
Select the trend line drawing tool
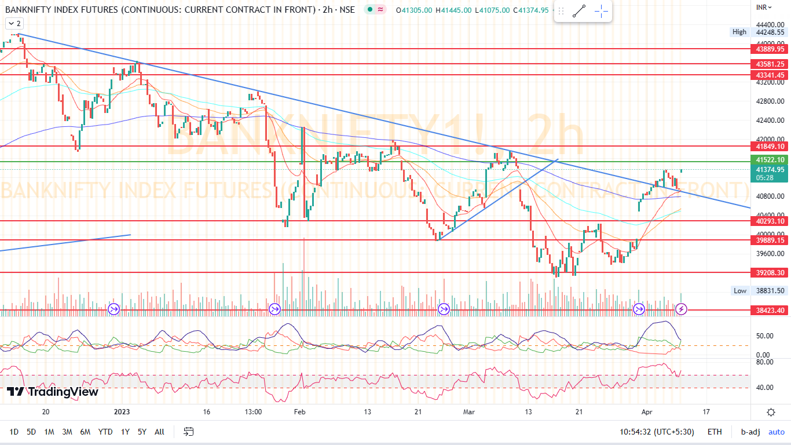(x=579, y=11)
